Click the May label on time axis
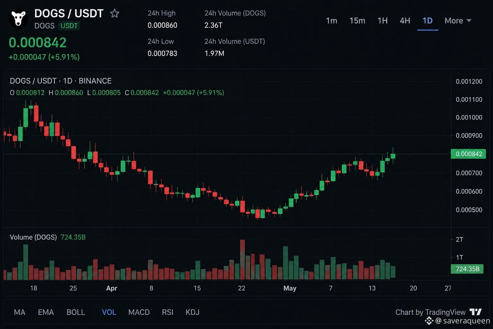Viewport: 493px width, 329px height. point(290,288)
